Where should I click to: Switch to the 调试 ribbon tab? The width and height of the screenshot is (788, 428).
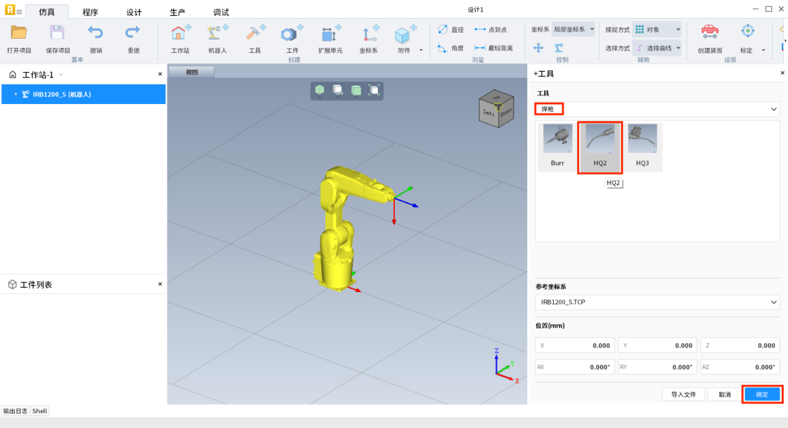(x=221, y=12)
